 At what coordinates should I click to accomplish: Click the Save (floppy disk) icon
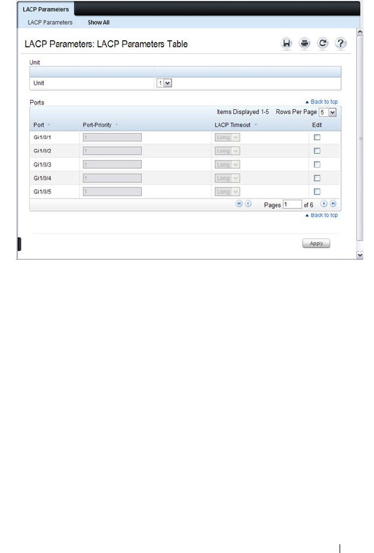(x=286, y=43)
